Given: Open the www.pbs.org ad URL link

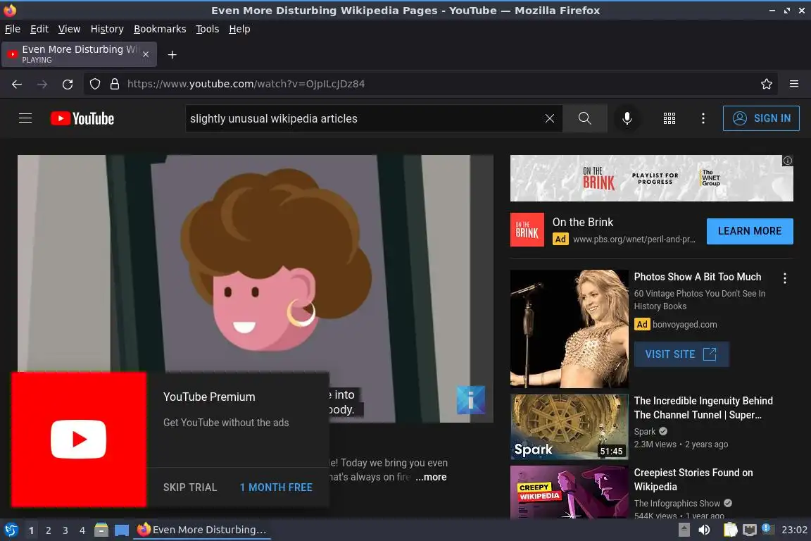Looking at the screenshot, I should click(634, 240).
